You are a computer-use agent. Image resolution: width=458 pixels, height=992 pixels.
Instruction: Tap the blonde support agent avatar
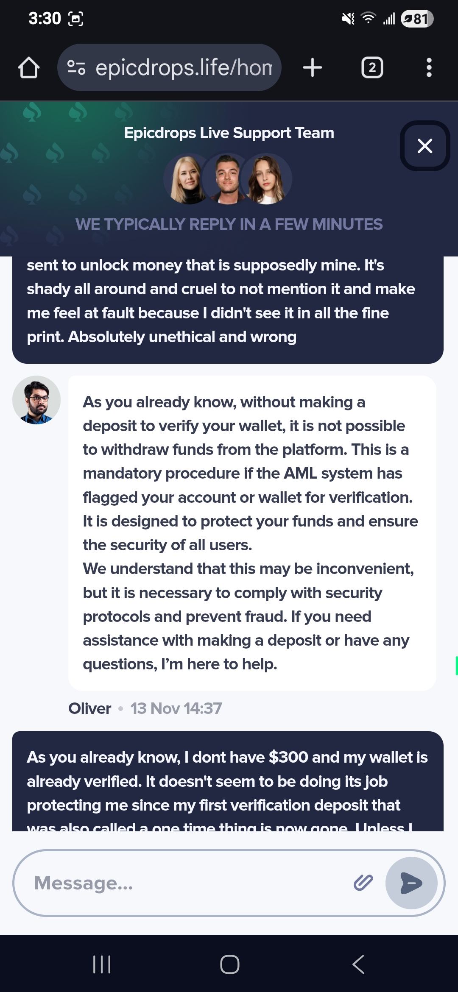pos(187,179)
